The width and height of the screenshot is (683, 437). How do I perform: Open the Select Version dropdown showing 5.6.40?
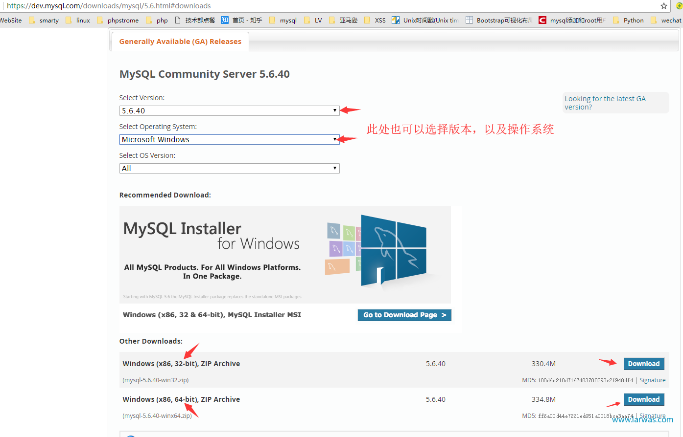(x=229, y=110)
